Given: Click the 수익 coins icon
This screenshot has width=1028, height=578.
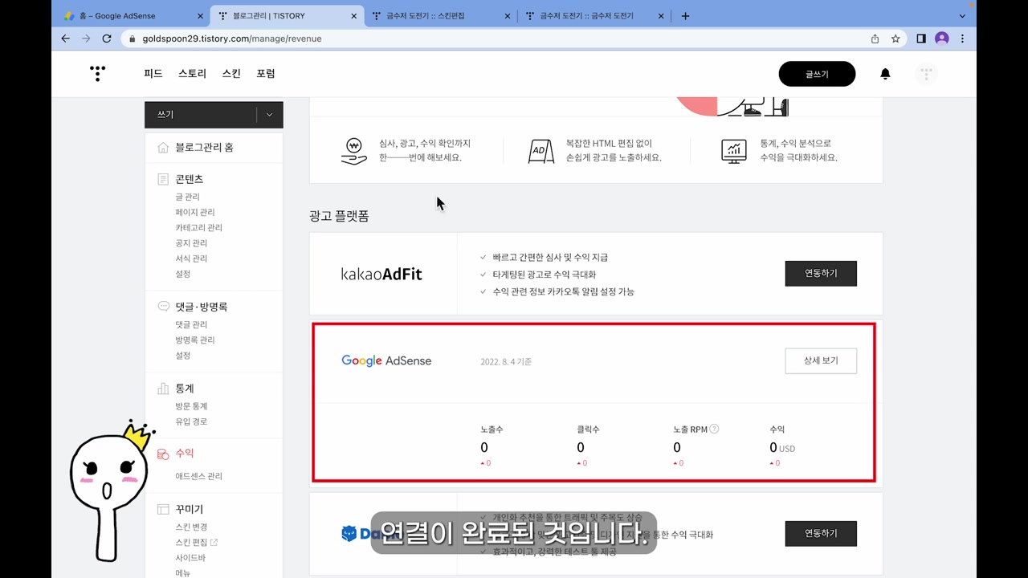Looking at the screenshot, I should pos(163,454).
